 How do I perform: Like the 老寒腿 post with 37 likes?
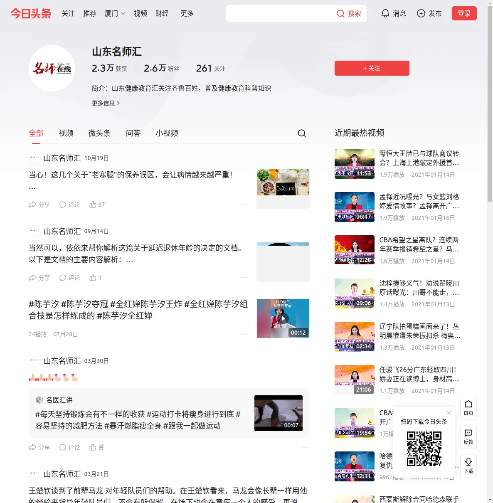coord(97,205)
